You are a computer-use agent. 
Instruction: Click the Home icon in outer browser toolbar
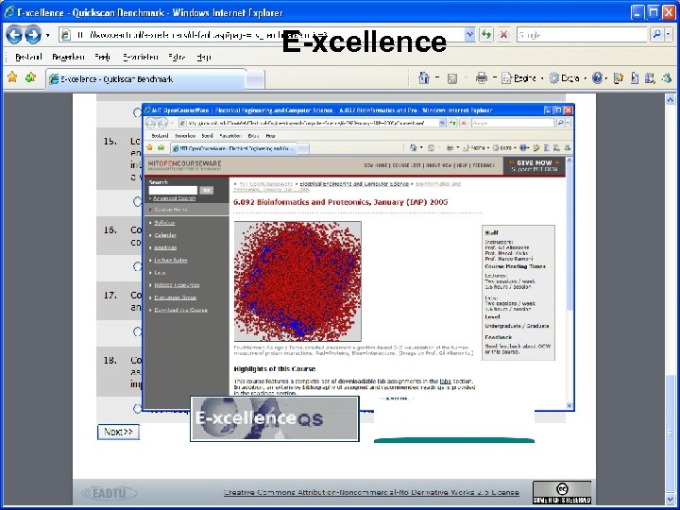(x=424, y=78)
